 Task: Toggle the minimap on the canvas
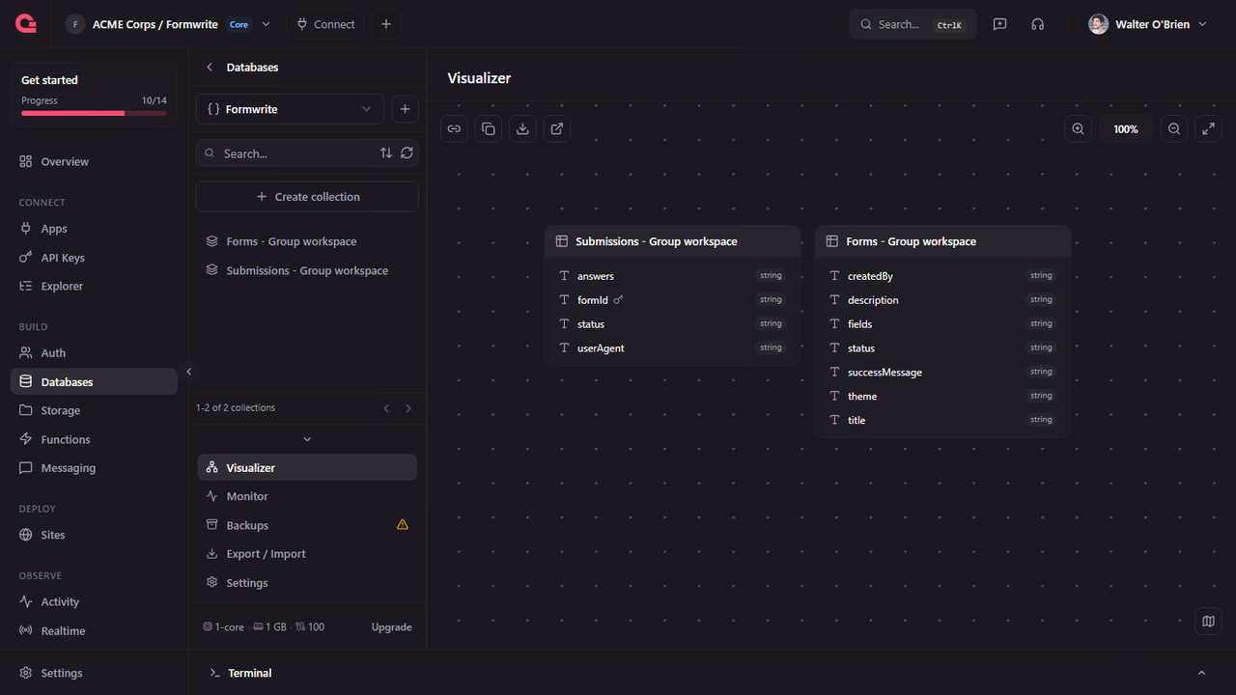tap(1208, 621)
